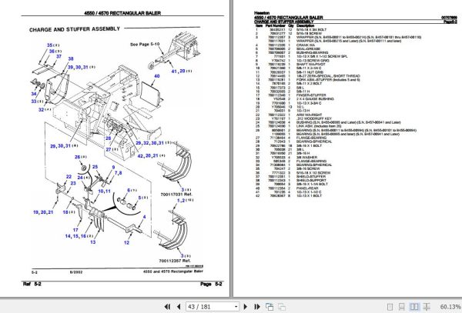Click callout number 13 in the diagram
The image size is (462, 313).
tap(93, 242)
